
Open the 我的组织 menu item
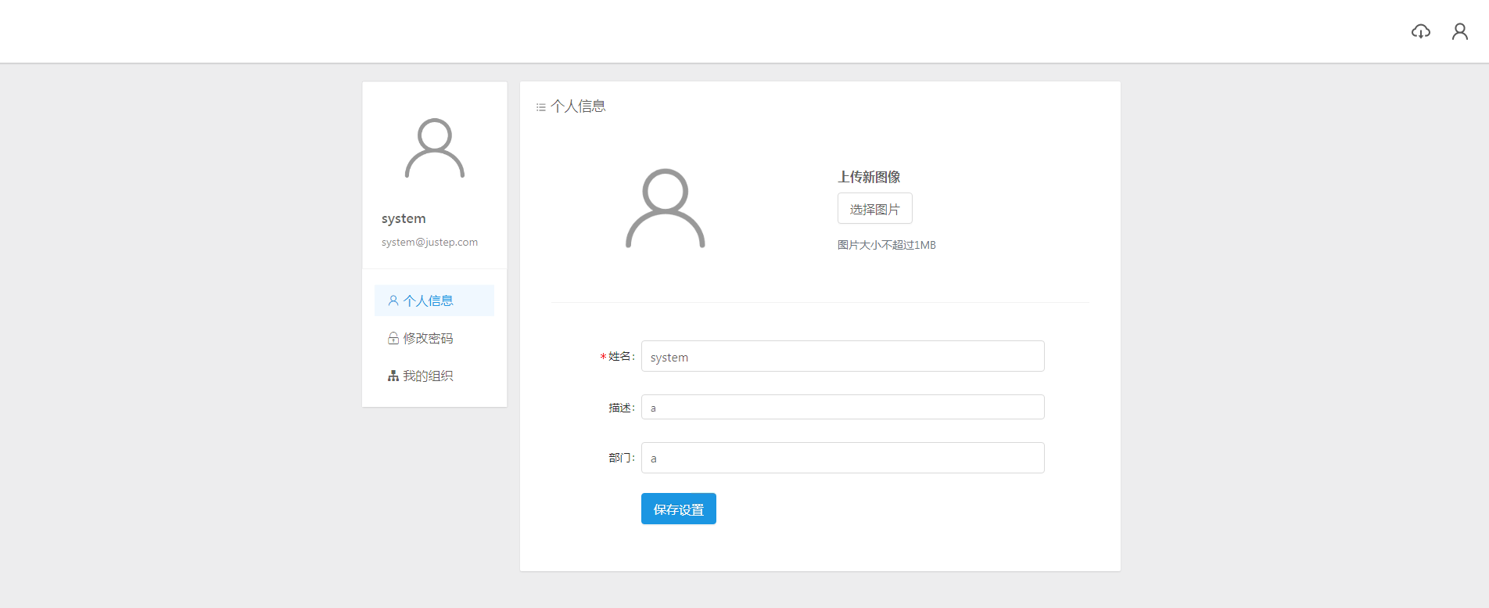434,376
